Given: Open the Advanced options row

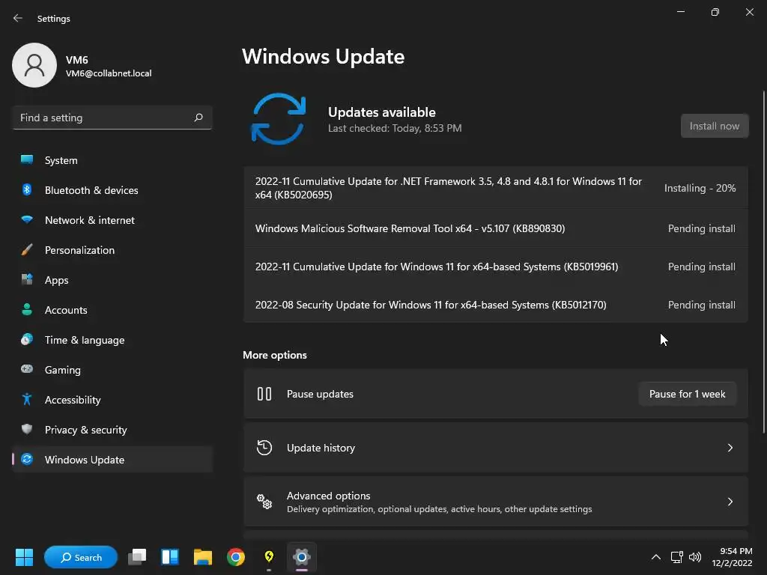Looking at the screenshot, I should [496, 502].
